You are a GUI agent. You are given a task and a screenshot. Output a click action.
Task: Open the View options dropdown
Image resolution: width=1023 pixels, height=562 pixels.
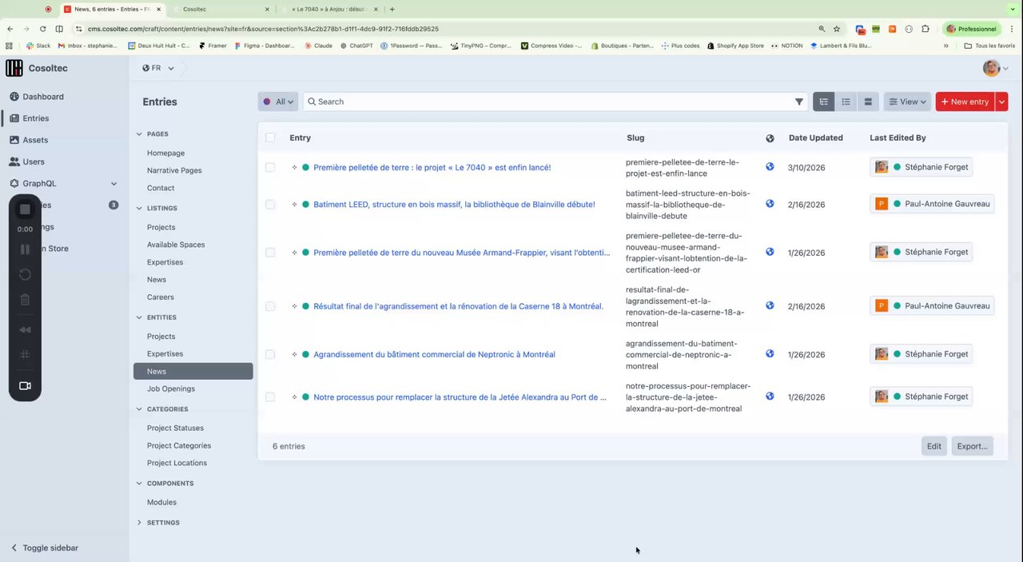[907, 102]
